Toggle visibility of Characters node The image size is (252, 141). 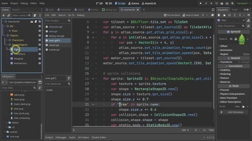40,40
